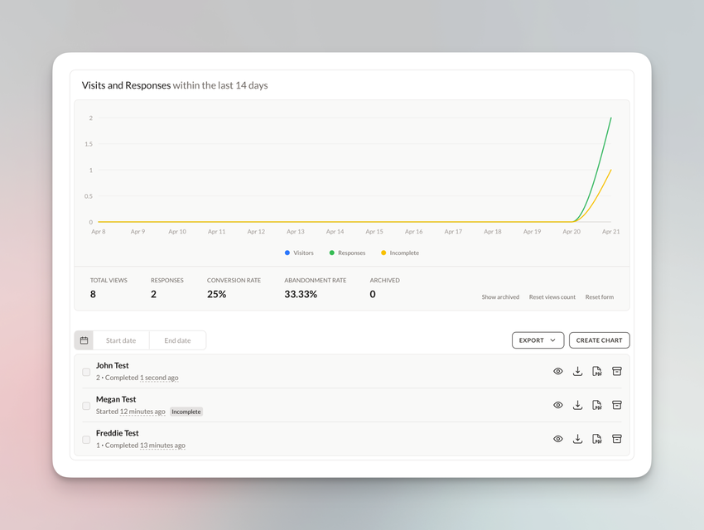
Task: View John Test's response with eye icon
Action: [557, 372]
